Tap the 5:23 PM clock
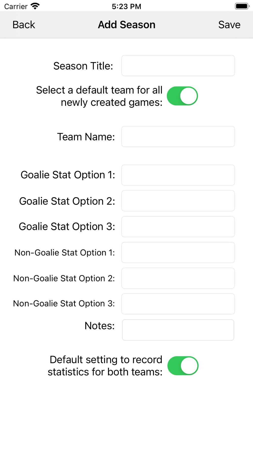 126,6
